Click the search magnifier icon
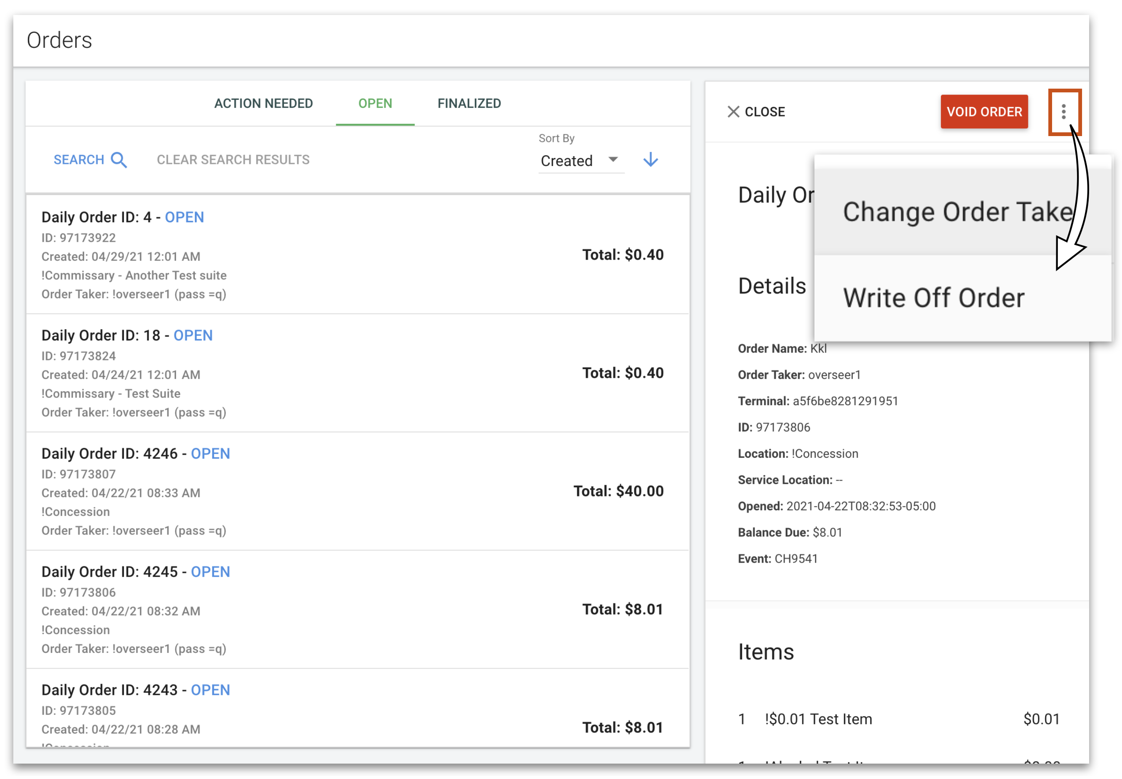This screenshot has height=779, width=1122. coord(119,160)
